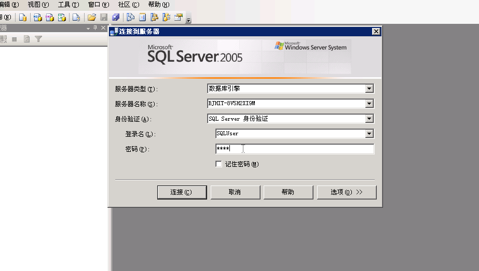Open the 帮助(H) menu

pos(159,5)
